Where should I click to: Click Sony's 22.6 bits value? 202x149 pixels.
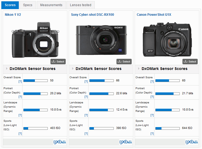point(122,93)
